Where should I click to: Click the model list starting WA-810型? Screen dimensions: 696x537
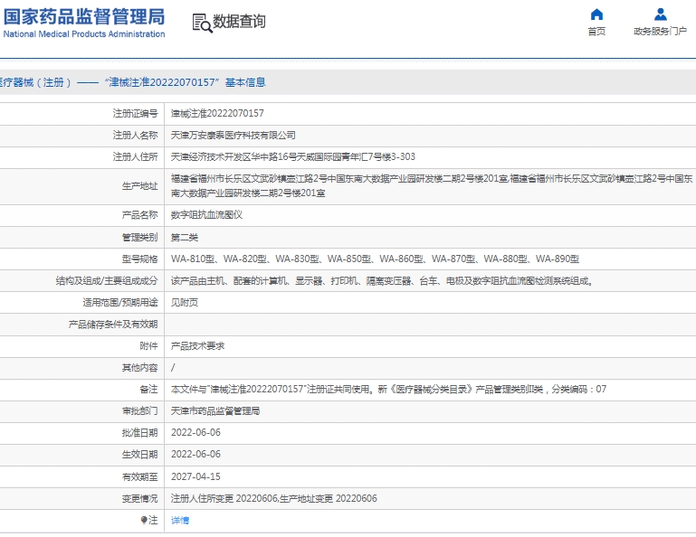(375, 259)
